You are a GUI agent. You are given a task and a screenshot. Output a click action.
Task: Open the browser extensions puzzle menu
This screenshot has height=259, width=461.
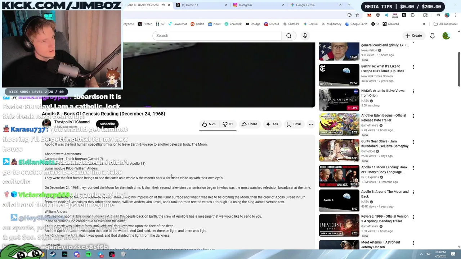413,15
